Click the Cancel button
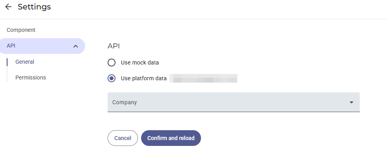Viewport: 387px width, 153px height. click(x=123, y=138)
